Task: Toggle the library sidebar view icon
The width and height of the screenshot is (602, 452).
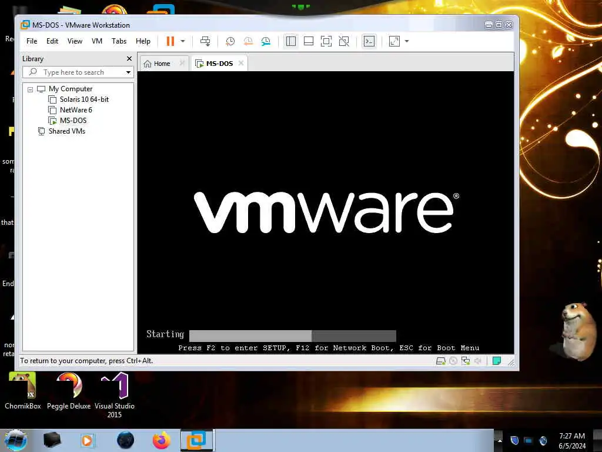Action: [x=290, y=41]
